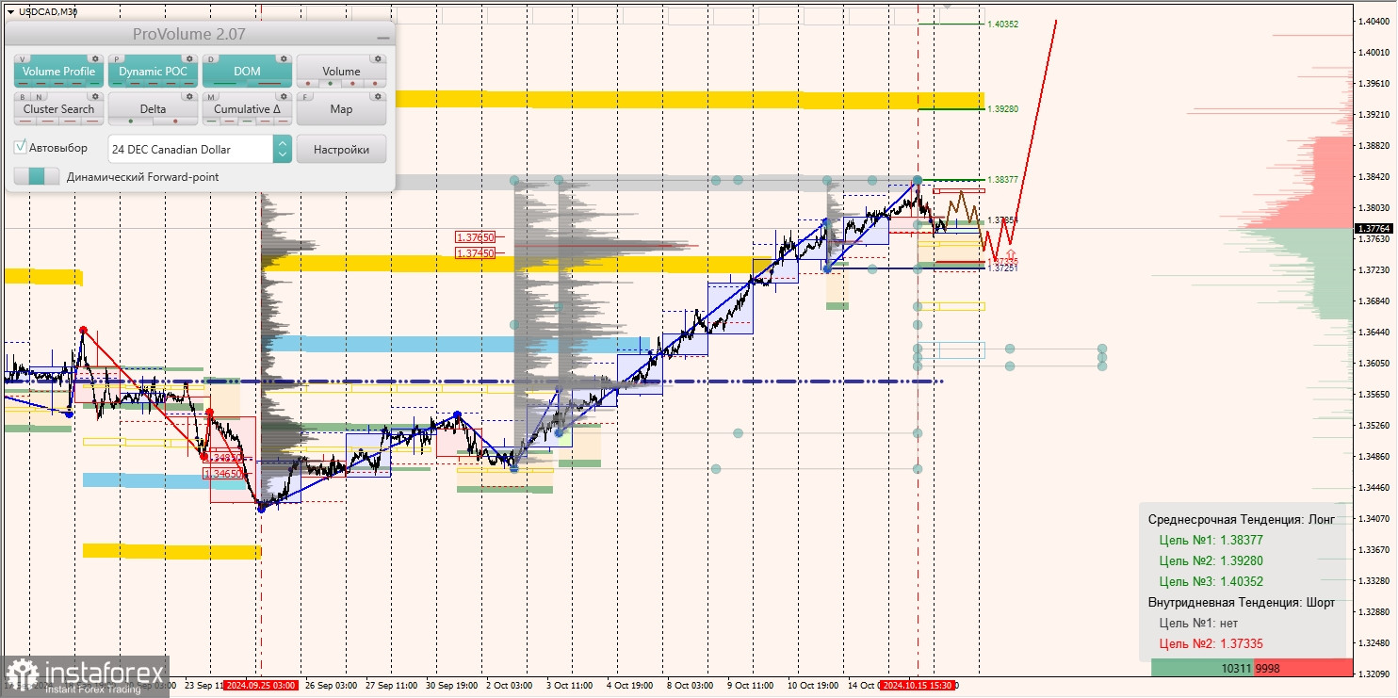This screenshot has width=1398, height=698.
Task: Click Среднесрочная Тенденция: Лонг heading
Action: point(1241,519)
